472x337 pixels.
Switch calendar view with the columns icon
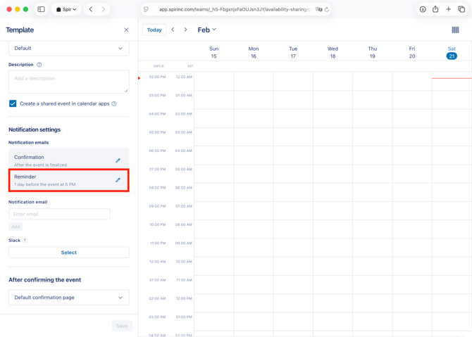[455, 30]
